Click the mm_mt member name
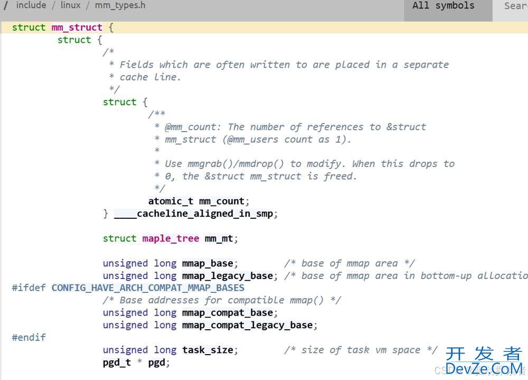This screenshot has width=528, height=380. tap(219, 238)
